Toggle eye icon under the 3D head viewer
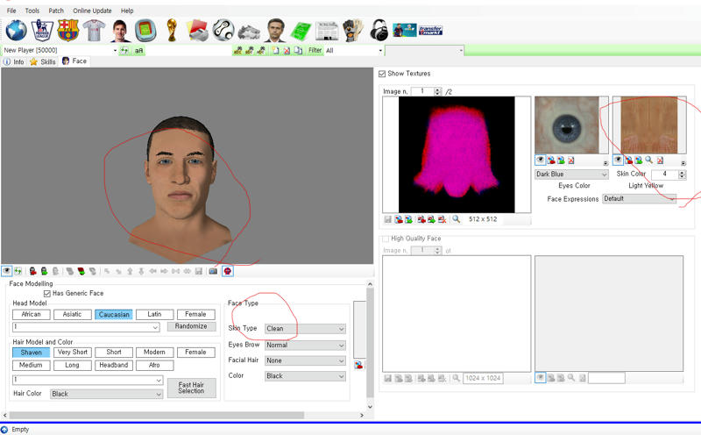 pos(7,271)
